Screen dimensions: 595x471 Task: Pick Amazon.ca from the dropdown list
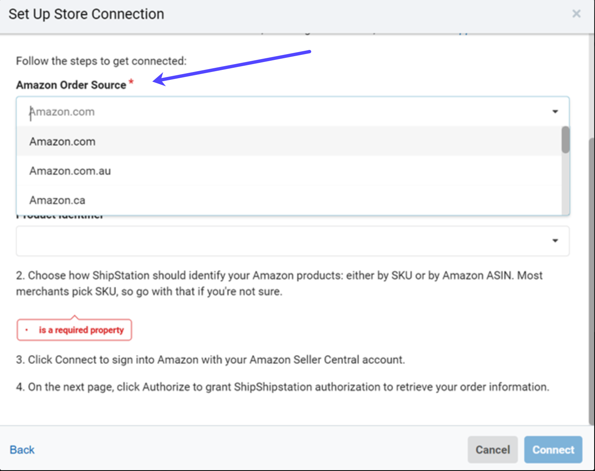[x=289, y=200]
